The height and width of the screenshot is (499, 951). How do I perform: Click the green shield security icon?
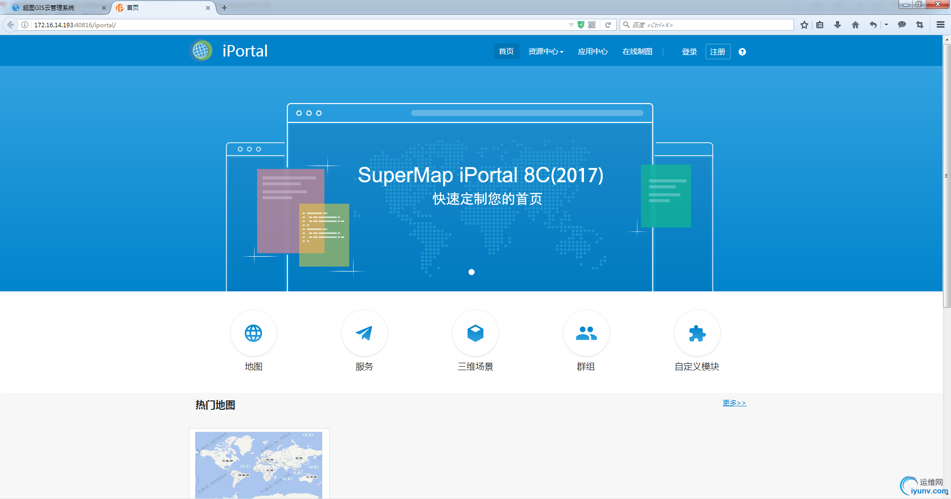coord(581,25)
